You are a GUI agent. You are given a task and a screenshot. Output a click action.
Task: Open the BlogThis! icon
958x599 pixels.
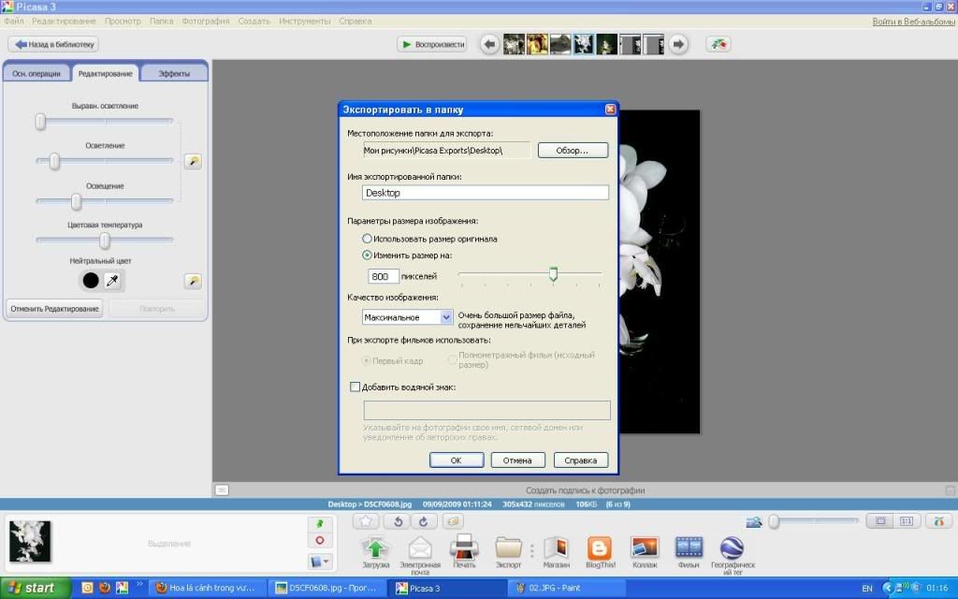(599, 548)
